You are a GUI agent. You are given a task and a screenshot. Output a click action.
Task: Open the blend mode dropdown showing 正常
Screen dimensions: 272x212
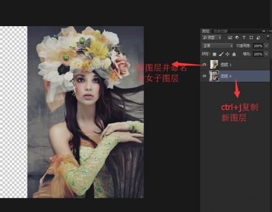click(x=218, y=46)
